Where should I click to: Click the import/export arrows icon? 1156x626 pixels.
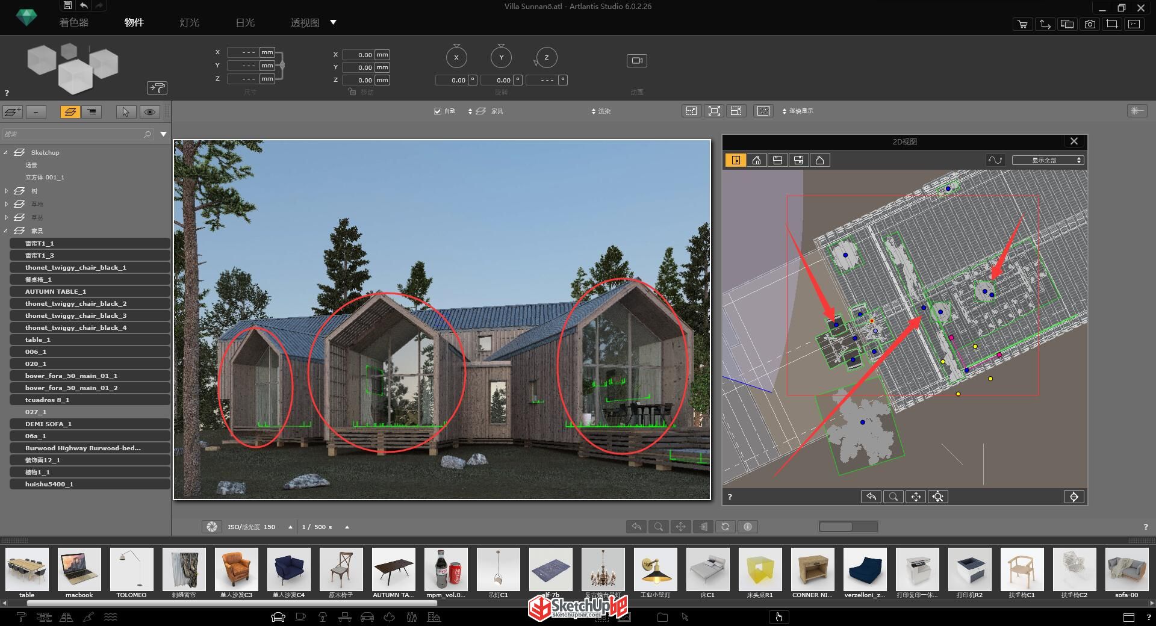1045,24
